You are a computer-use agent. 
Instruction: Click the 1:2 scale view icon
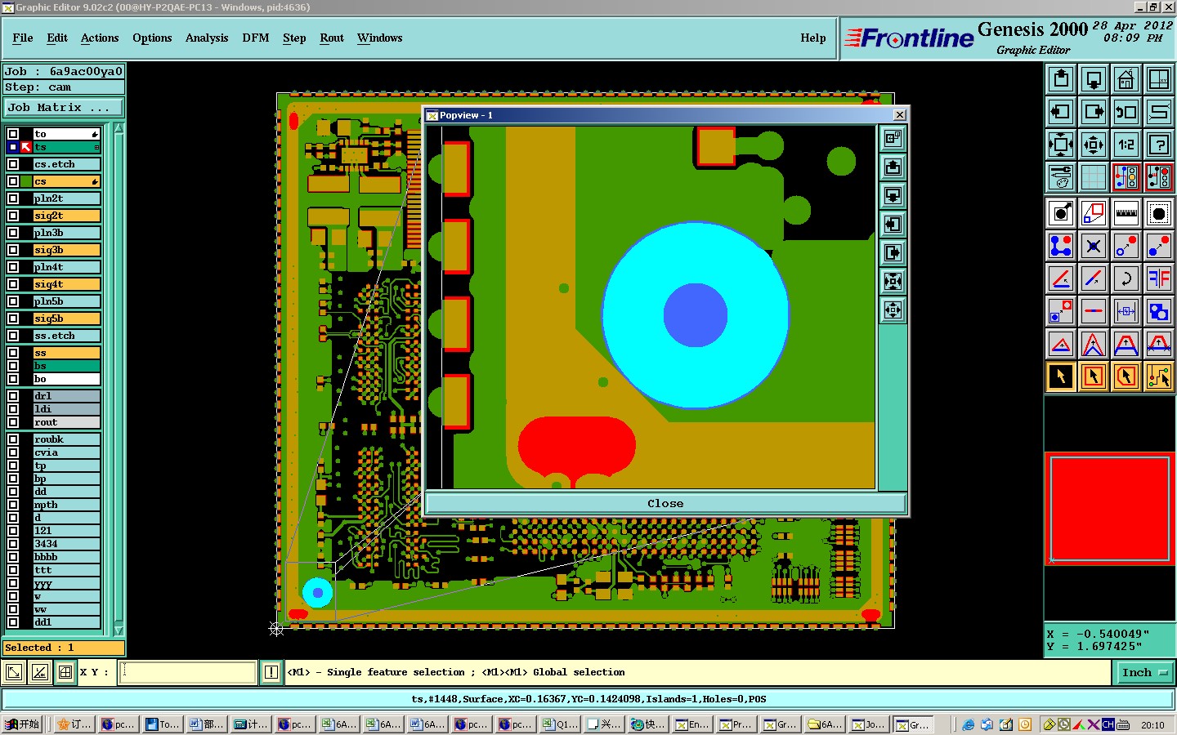pyautogui.click(x=1126, y=145)
